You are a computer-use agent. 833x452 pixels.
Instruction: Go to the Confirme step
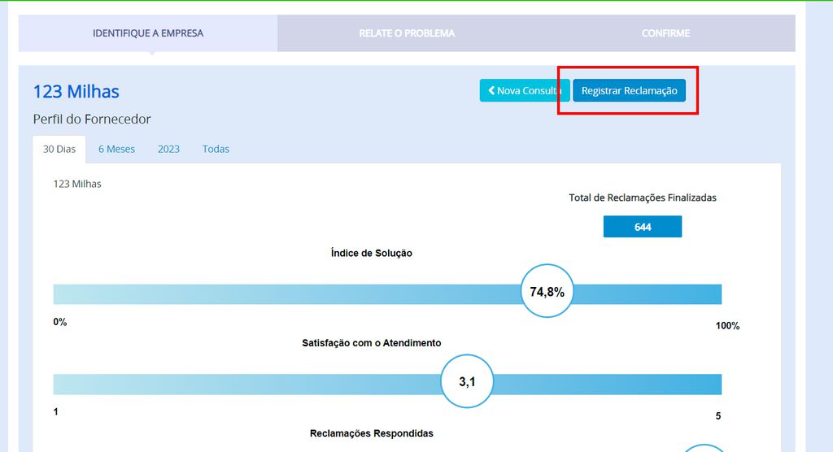665,33
